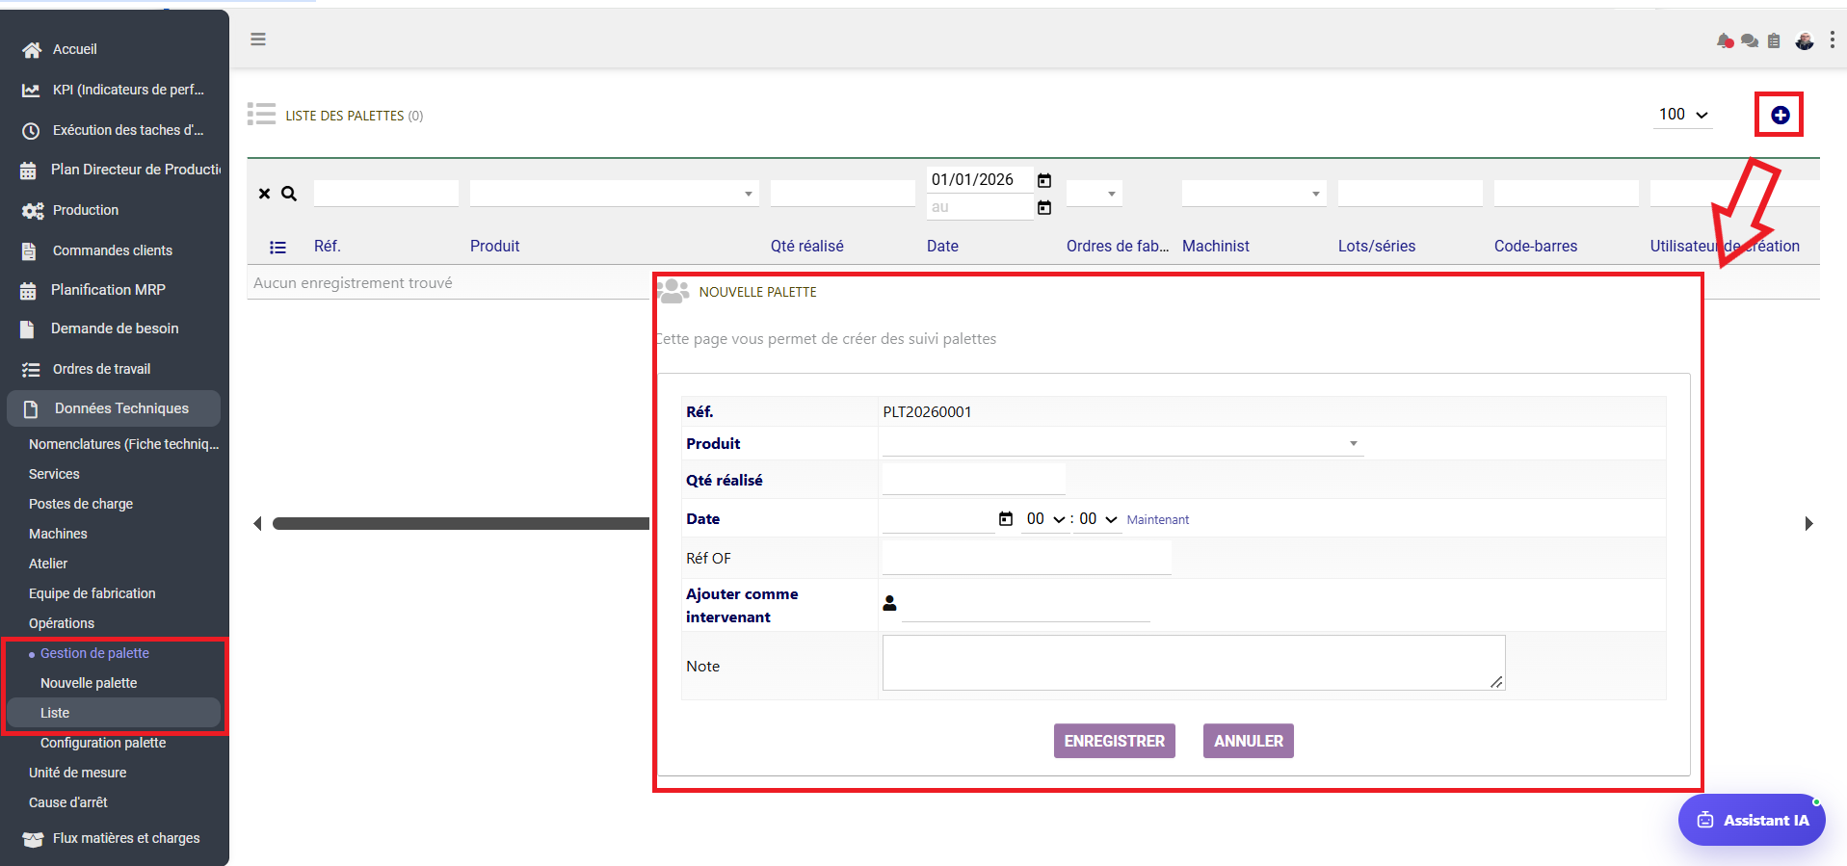The height and width of the screenshot is (866, 1847).
Task: Open the minutes dropdown in Date field
Action: (x=1097, y=519)
